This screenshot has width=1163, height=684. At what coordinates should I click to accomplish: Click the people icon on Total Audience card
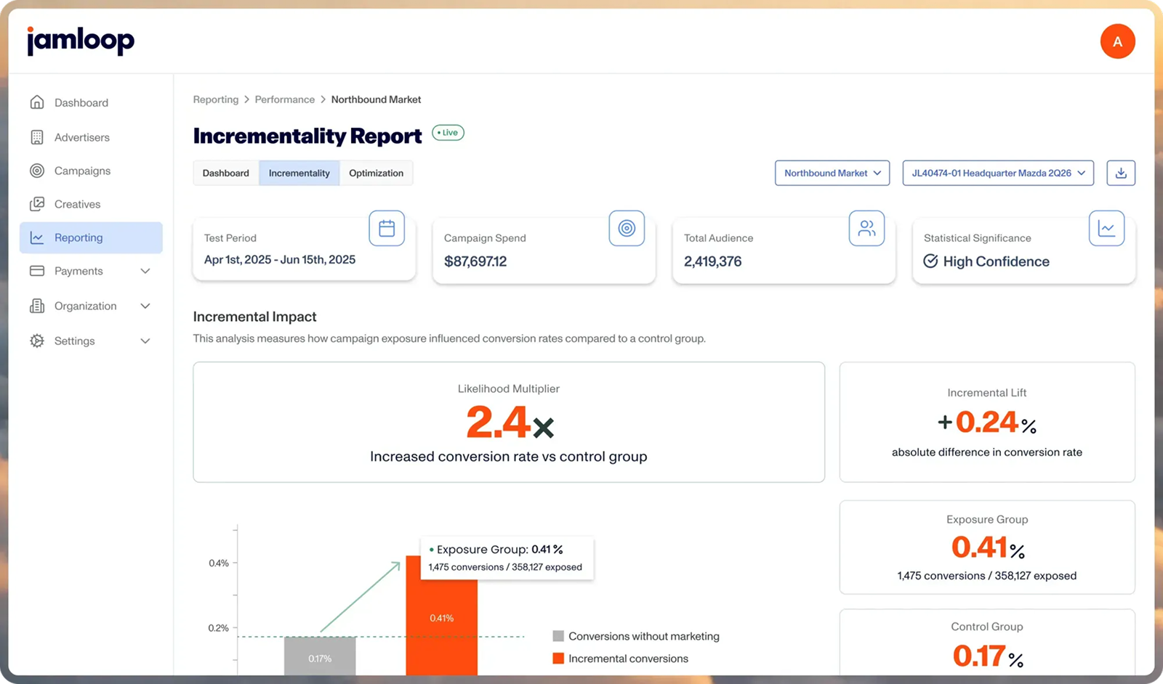(866, 228)
